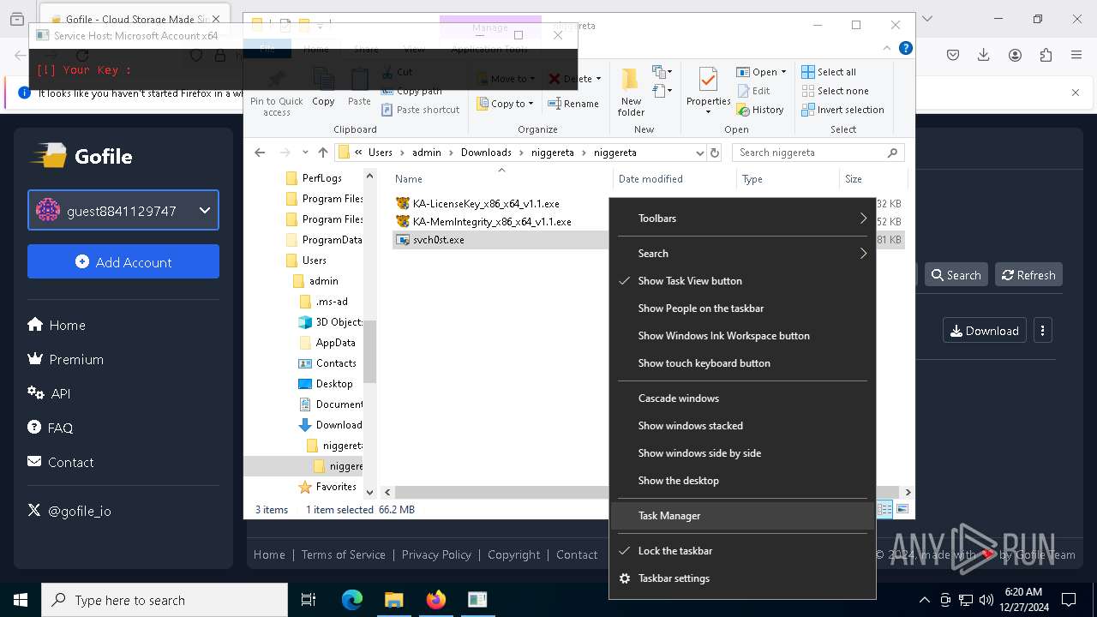This screenshot has height=617, width=1097.
Task: Open the address bar history dropdown
Action: tap(699, 153)
